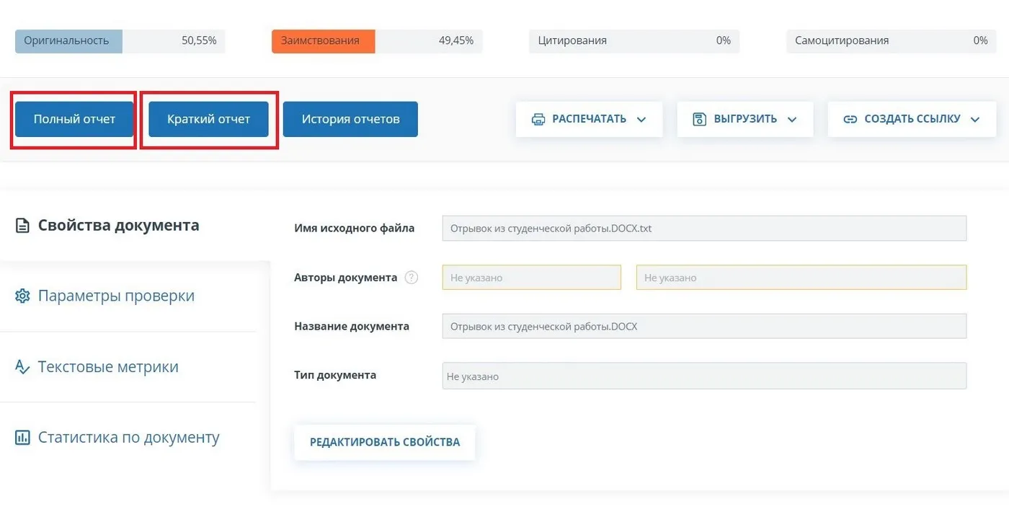Click the printer icon in РАСПЕЧАТАТЬ
The height and width of the screenshot is (525, 1009).
point(538,120)
